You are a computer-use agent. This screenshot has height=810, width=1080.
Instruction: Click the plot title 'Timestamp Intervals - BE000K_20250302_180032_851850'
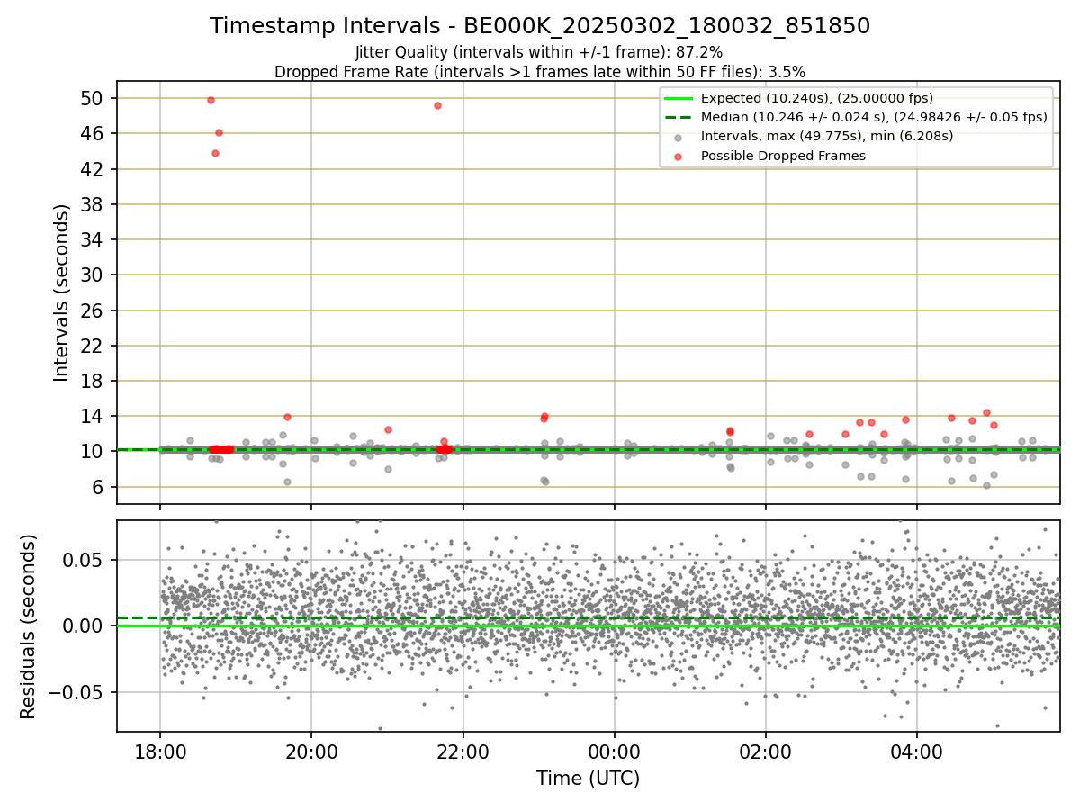(x=540, y=26)
